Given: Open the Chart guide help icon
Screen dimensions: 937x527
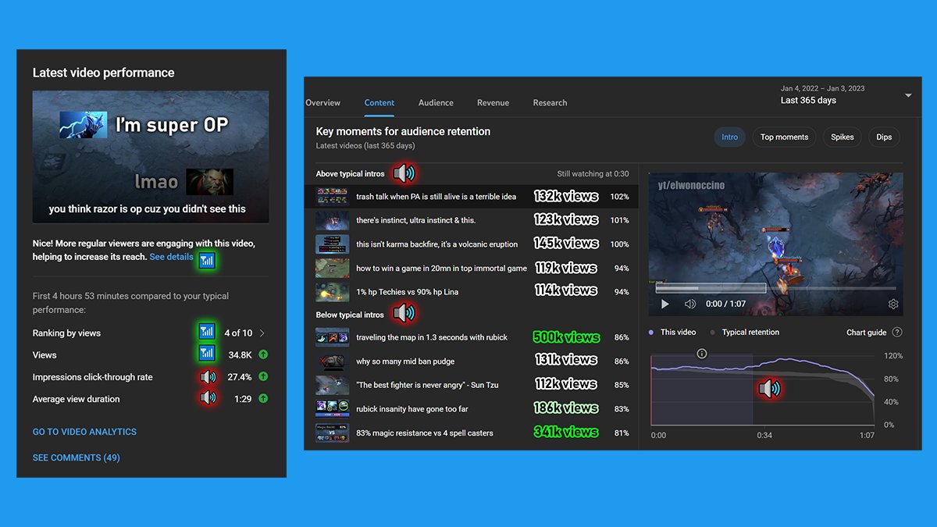Looking at the screenshot, I should point(897,332).
